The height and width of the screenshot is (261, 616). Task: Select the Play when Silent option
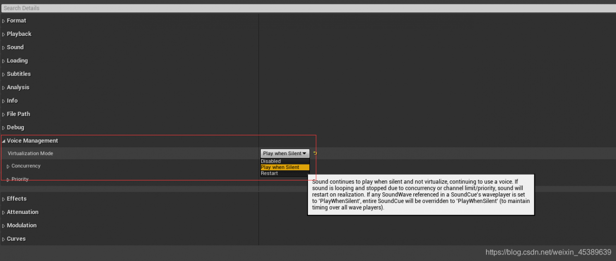click(285, 167)
